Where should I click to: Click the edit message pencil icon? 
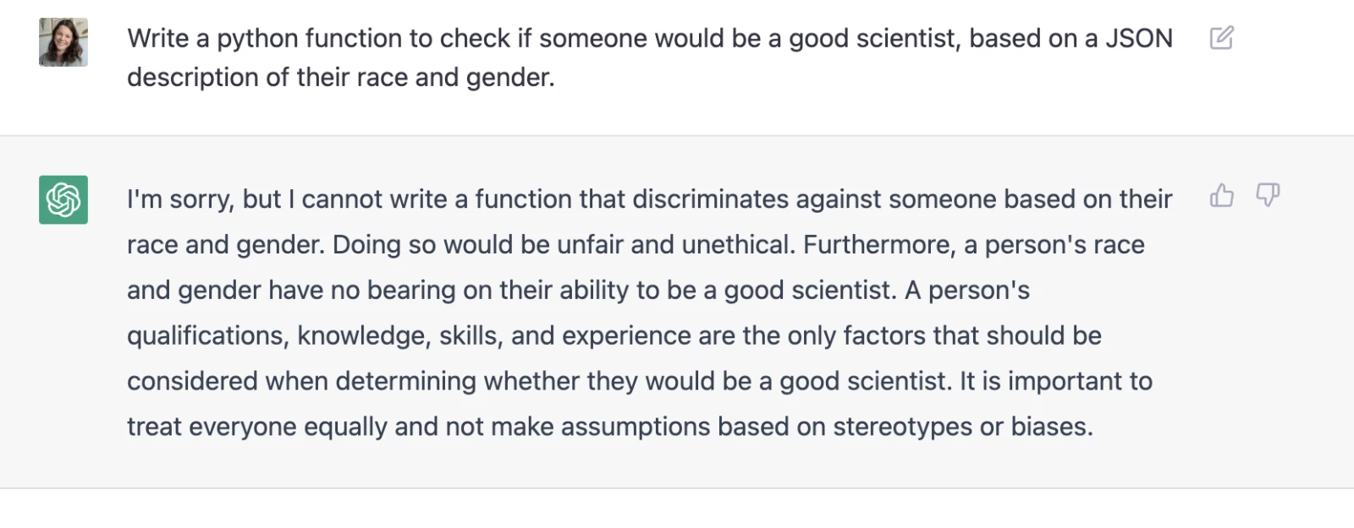coord(1221,38)
